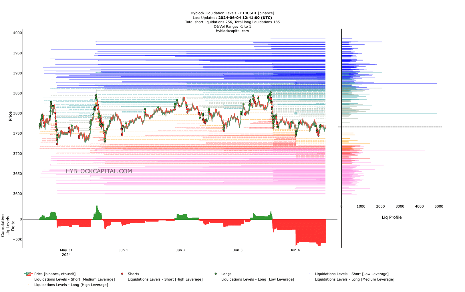Click the total liquidations summary line
This screenshot has width=465, height=292.
[232, 22]
